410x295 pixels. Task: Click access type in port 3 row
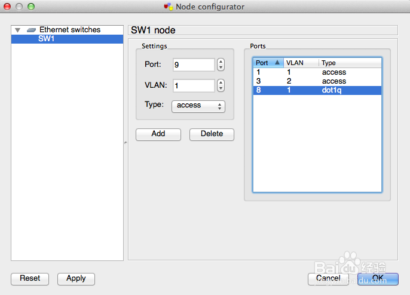click(x=334, y=81)
